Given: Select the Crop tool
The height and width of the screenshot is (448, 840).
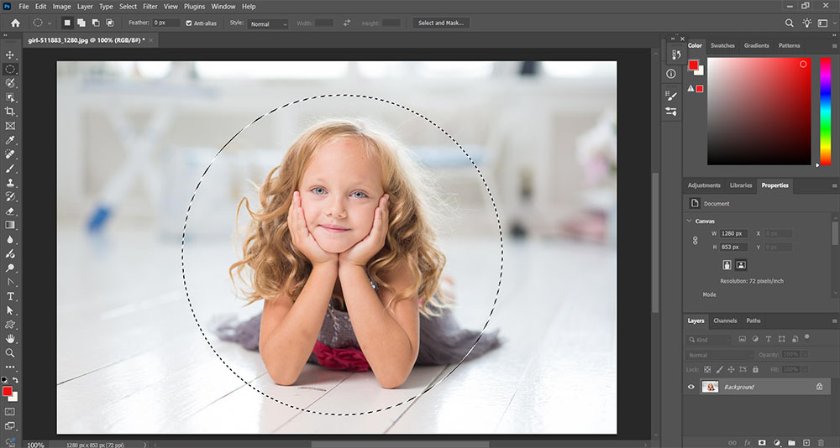Looking at the screenshot, I should click(x=10, y=111).
